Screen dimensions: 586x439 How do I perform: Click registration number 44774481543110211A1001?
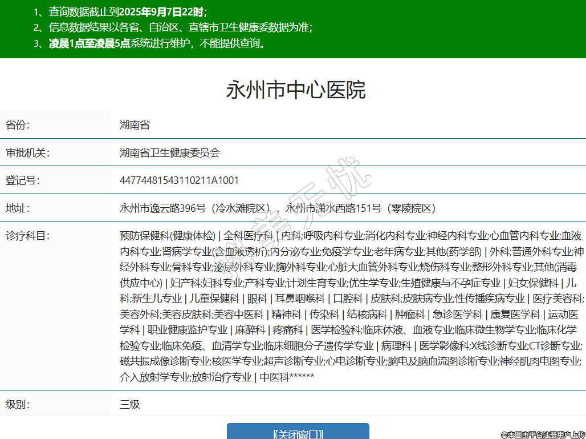click(179, 180)
